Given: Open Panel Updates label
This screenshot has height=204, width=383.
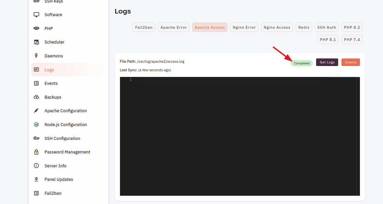Looking at the screenshot, I should pos(59,179).
